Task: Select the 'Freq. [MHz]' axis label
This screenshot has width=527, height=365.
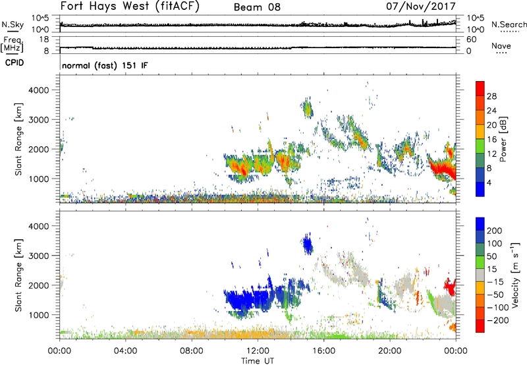Action: (x=13, y=45)
